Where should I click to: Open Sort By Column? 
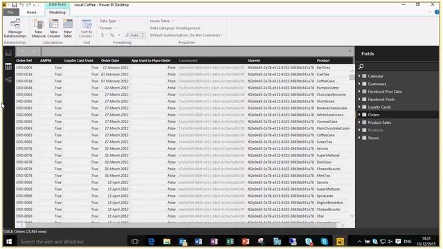click(x=86, y=28)
